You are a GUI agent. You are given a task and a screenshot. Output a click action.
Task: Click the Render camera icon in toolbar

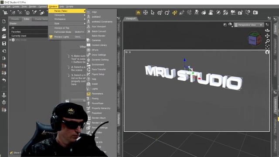(255, 13)
